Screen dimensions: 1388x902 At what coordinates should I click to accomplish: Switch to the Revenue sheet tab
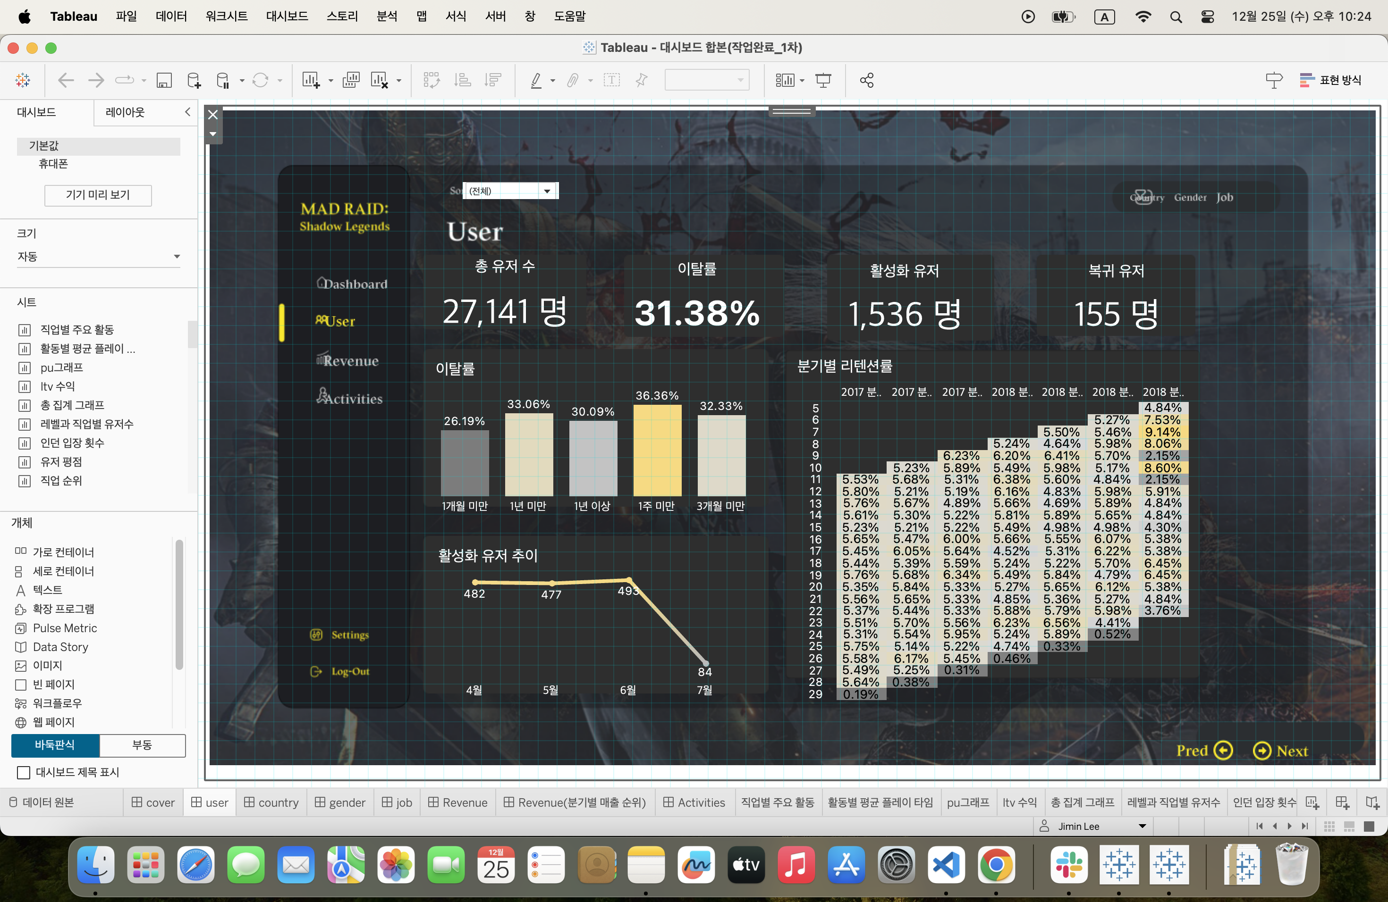coord(458,802)
